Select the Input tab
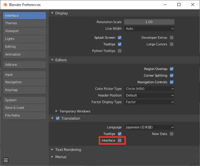200x166 pixels. point(25,74)
